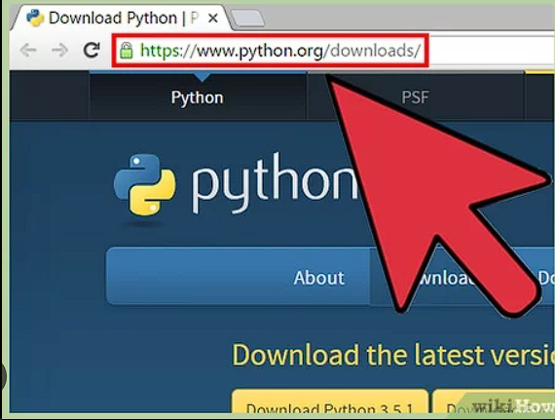This screenshot has width=555, height=420.
Task: Open the partly covered Downloads menu item
Action: tap(446, 278)
